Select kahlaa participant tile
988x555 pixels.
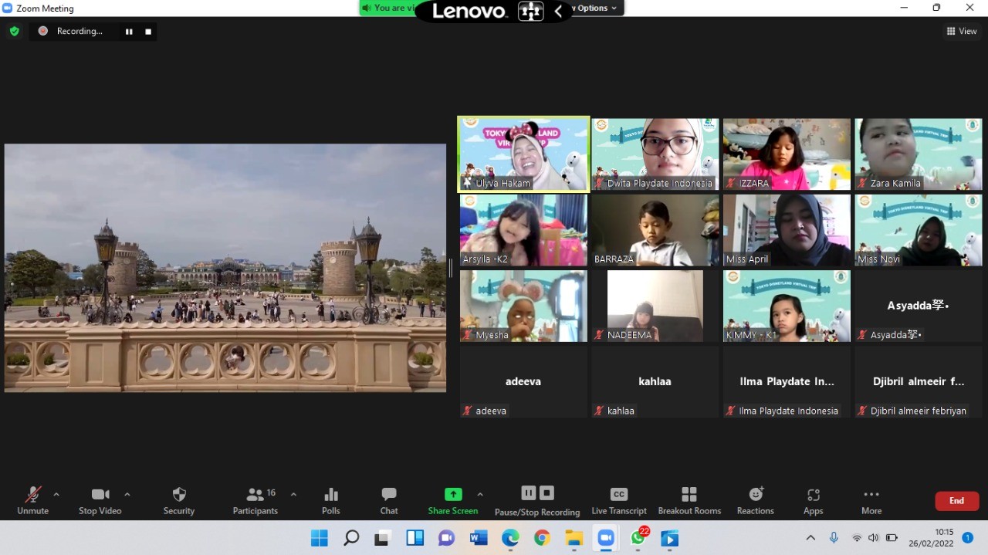click(655, 381)
